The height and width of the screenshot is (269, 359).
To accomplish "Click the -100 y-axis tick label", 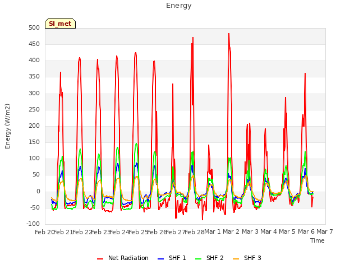I will (x=33, y=224).
